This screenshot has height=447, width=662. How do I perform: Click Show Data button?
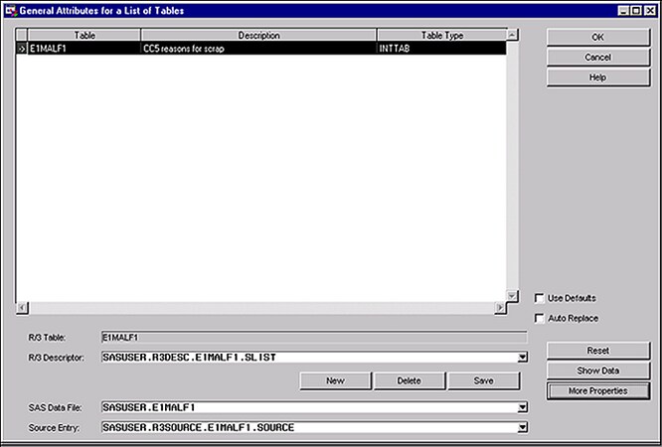click(x=597, y=371)
